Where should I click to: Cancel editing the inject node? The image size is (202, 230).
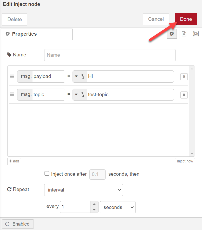coord(156,19)
